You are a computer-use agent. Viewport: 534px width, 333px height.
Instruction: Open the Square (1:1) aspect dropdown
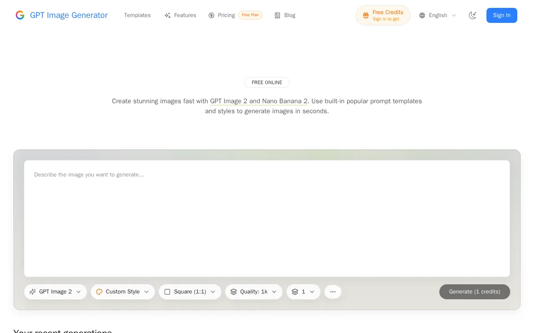point(190,292)
